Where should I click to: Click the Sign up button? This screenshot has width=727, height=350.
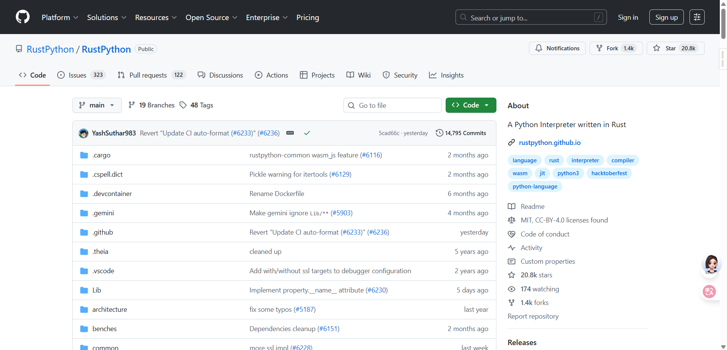tap(666, 17)
